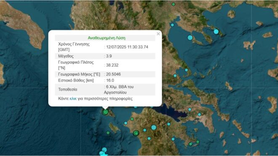Select the green marker at the map's top edge
This screenshot has width=278, height=156.
174,4
